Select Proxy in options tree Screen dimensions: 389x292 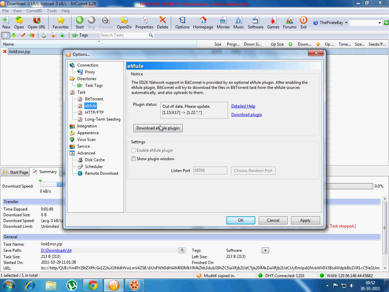[x=90, y=72]
